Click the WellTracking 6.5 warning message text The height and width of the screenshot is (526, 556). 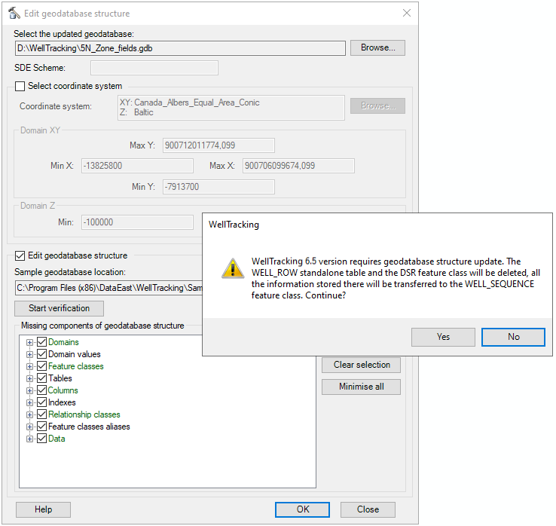[x=396, y=278]
